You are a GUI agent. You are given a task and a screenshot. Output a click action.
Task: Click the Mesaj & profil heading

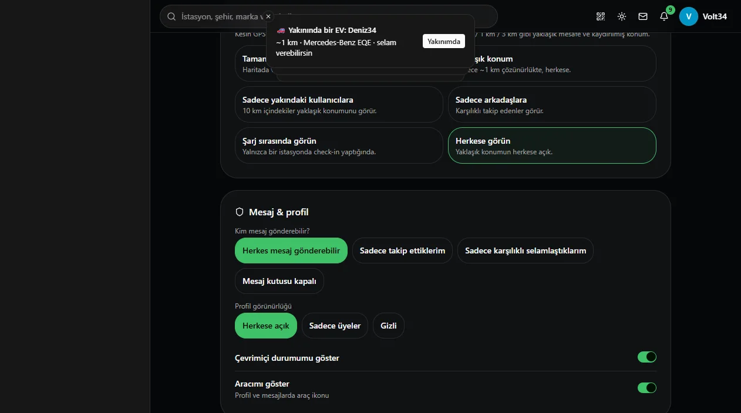point(278,212)
